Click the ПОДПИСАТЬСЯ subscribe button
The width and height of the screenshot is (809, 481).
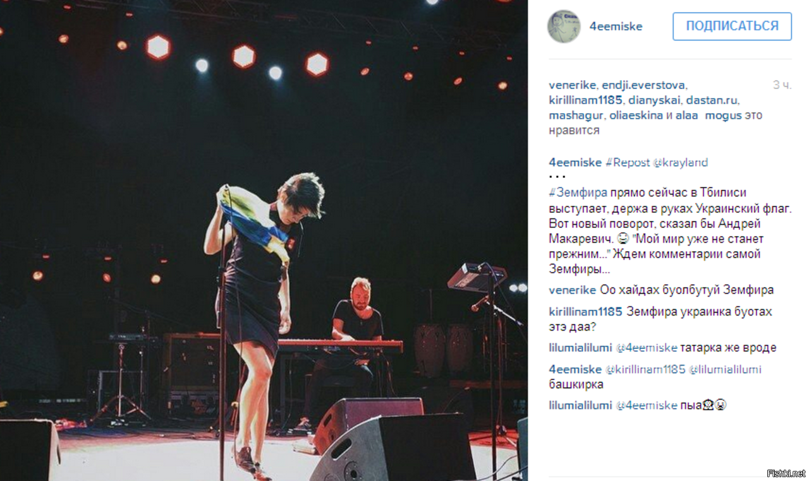[x=732, y=27]
